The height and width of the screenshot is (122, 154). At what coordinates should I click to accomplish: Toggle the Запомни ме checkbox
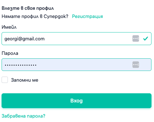(x=5, y=80)
